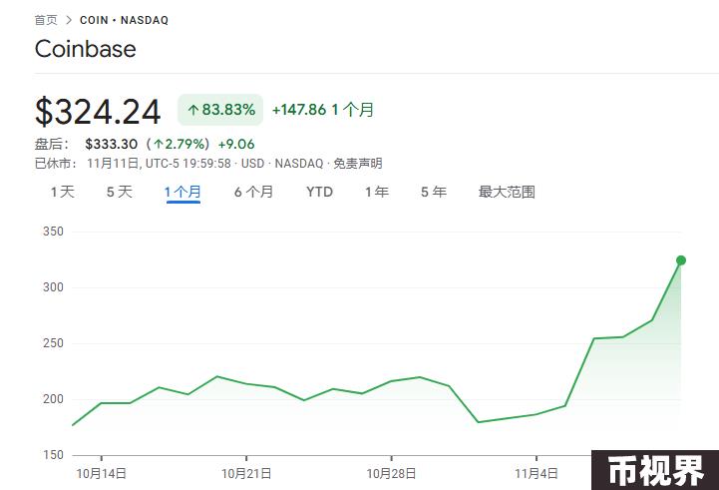719x490 pixels.
Task: Select the 1天 range tab
Action: point(63,192)
